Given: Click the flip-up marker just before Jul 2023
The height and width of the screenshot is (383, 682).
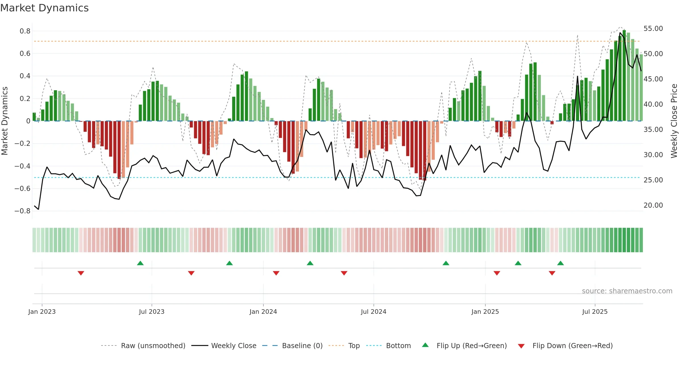Looking at the screenshot, I should pos(140,263).
